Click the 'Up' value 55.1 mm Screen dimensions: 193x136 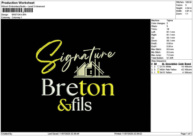click(170, 38)
